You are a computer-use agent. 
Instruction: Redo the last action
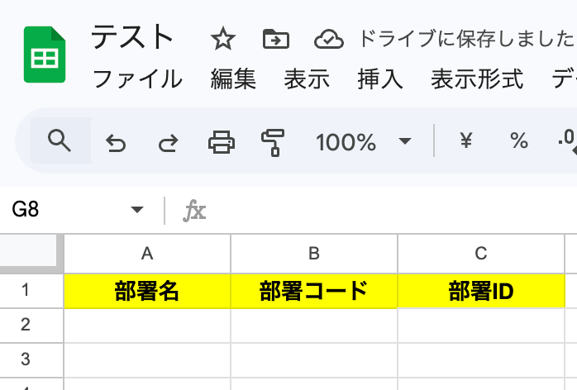pos(169,142)
